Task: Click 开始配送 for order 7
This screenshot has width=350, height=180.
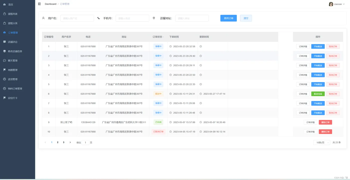Action: (318, 103)
